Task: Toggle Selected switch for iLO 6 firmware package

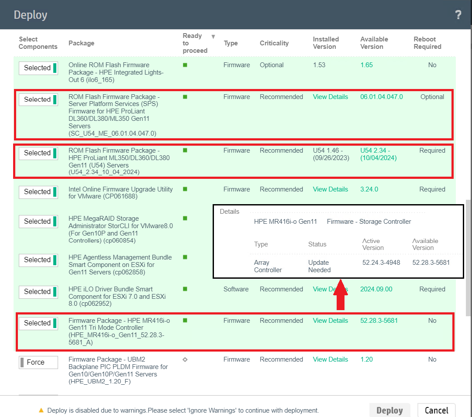Action: (38, 68)
